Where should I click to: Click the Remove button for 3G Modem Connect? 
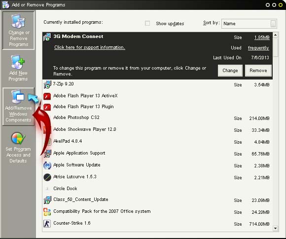(258, 71)
